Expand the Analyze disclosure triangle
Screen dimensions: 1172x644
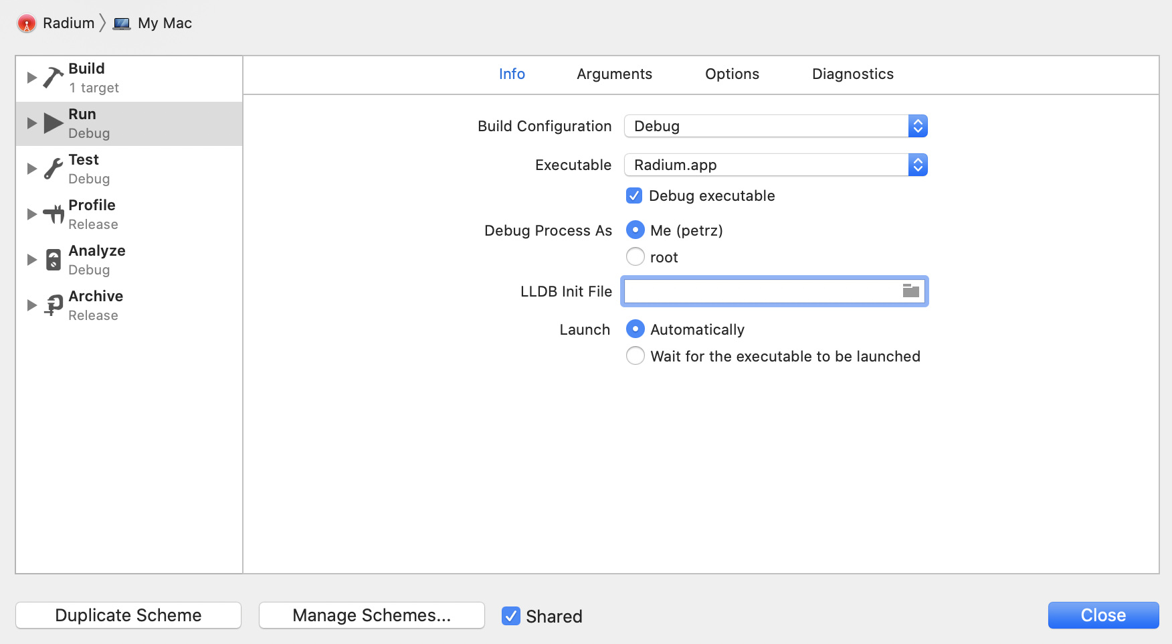[x=31, y=260]
